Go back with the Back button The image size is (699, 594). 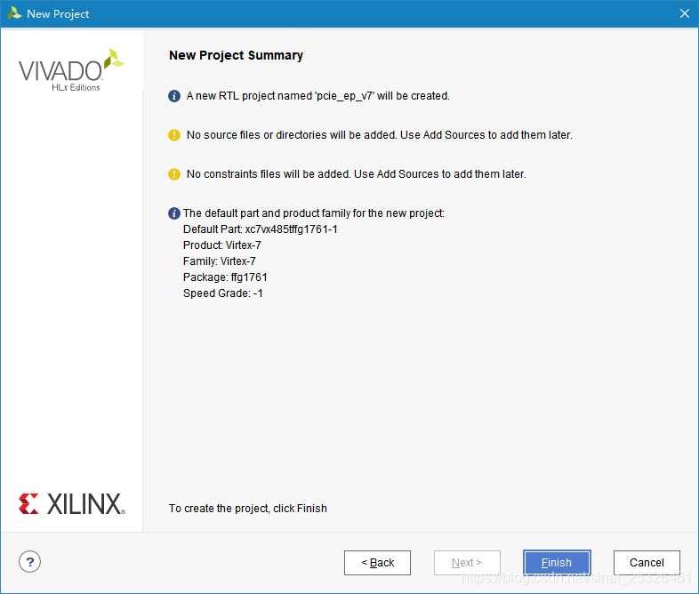click(x=377, y=563)
